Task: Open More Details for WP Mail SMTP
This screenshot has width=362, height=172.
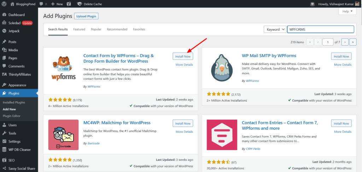Action: click(x=343, y=65)
